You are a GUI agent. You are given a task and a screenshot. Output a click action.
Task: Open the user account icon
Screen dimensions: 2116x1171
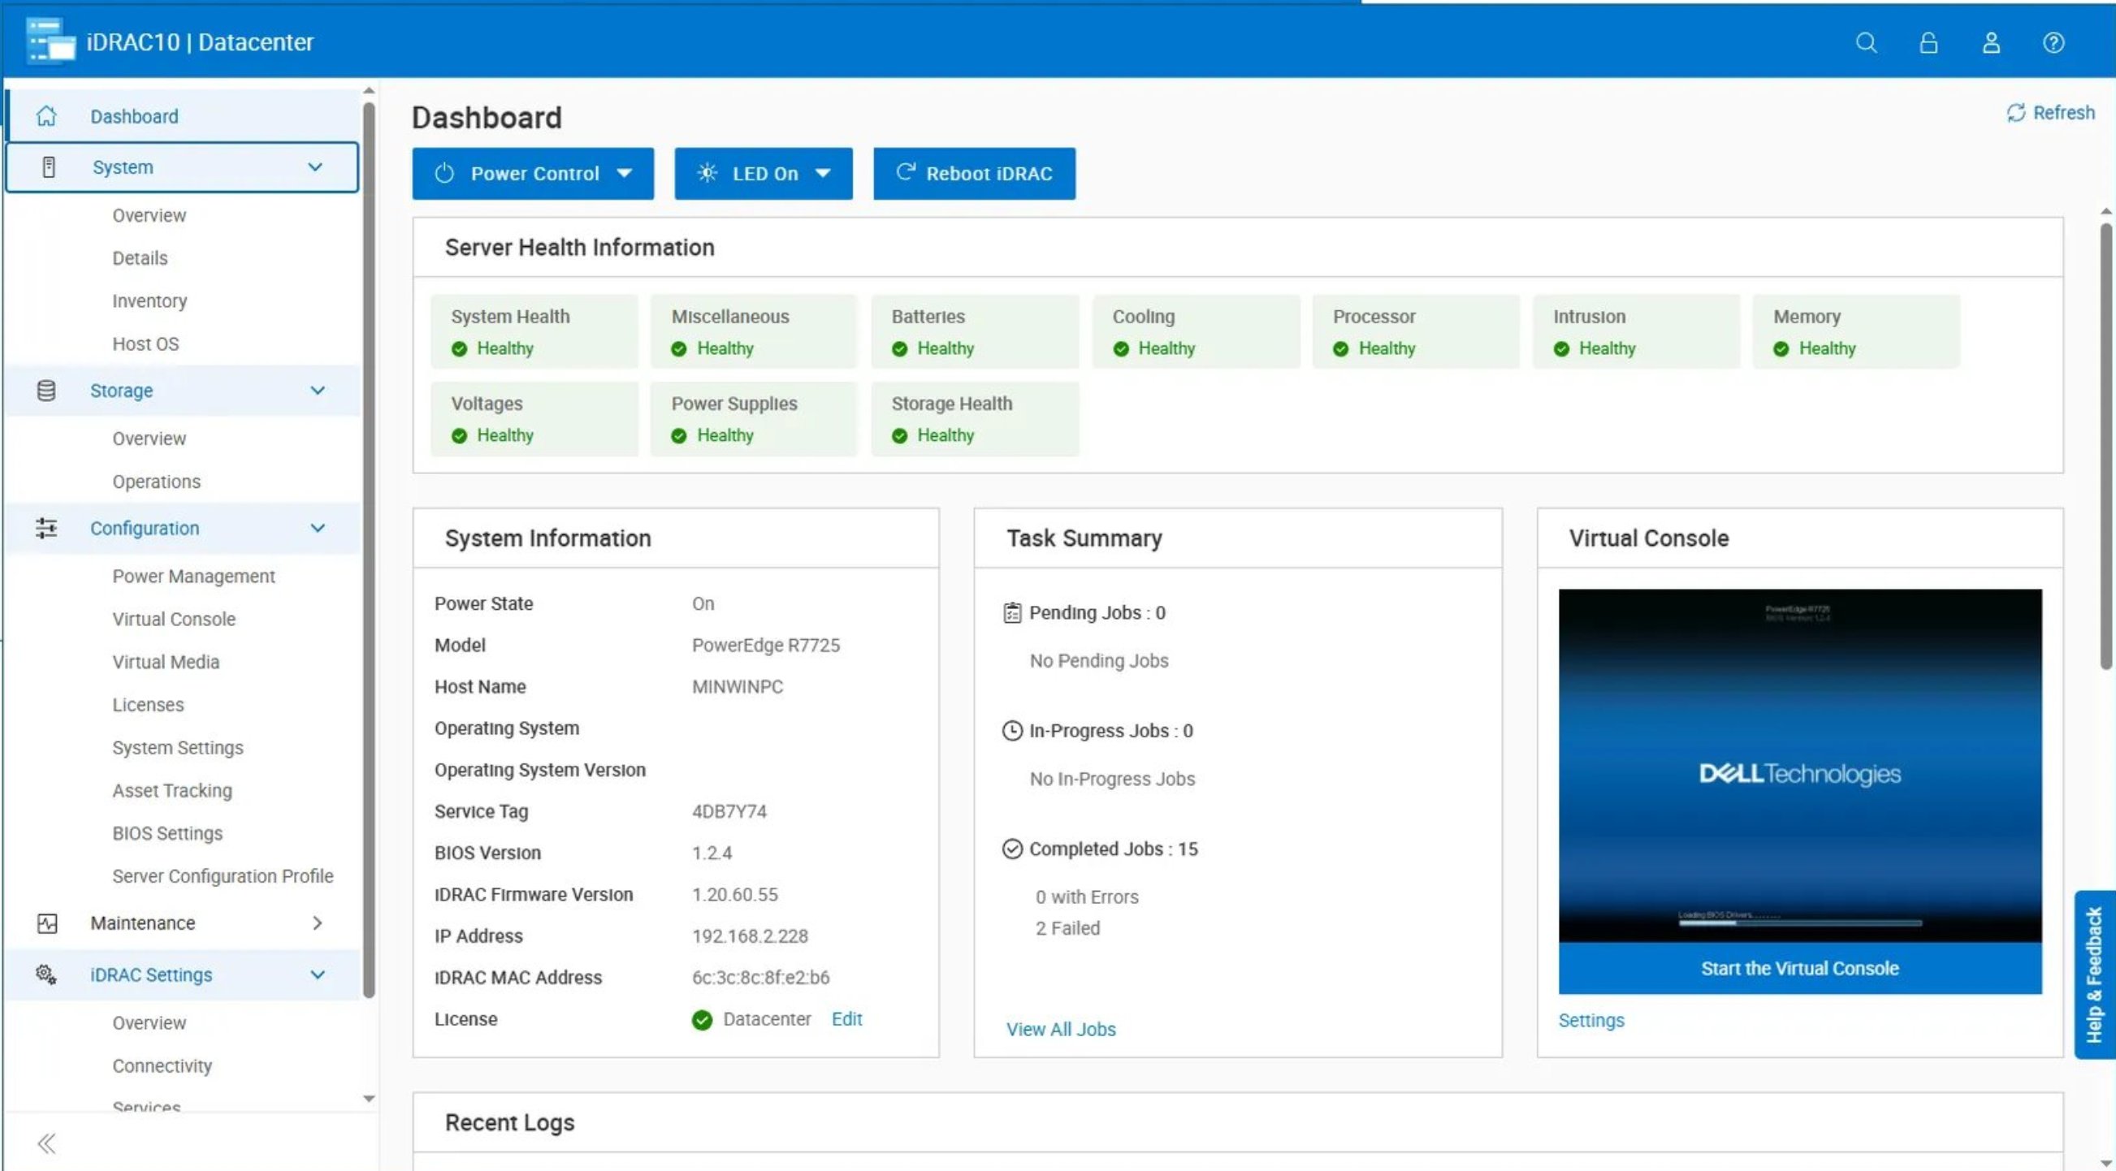[1990, 43]
